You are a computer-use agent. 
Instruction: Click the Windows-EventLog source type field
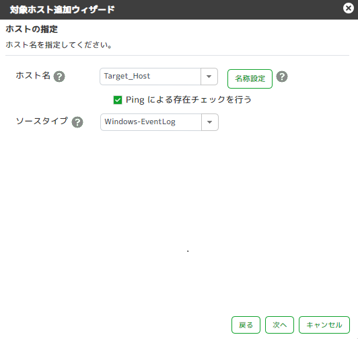pyautogui.click(x=151, y=122)
